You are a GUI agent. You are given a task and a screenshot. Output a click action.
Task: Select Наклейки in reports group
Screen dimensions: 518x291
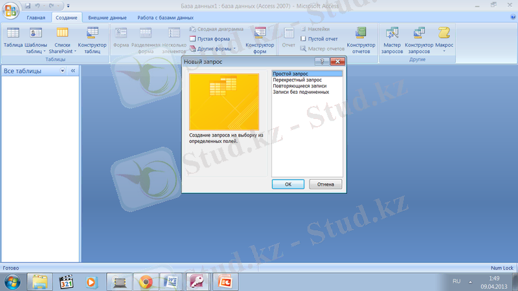coord(315,29)
